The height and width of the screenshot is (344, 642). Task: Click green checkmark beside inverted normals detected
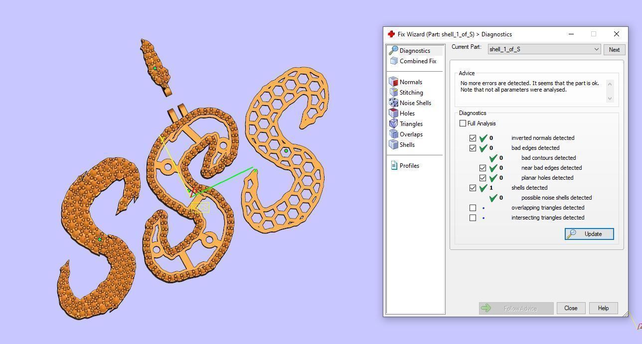(483, 138)
